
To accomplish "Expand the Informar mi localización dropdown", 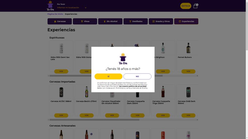I will point(72,7).
